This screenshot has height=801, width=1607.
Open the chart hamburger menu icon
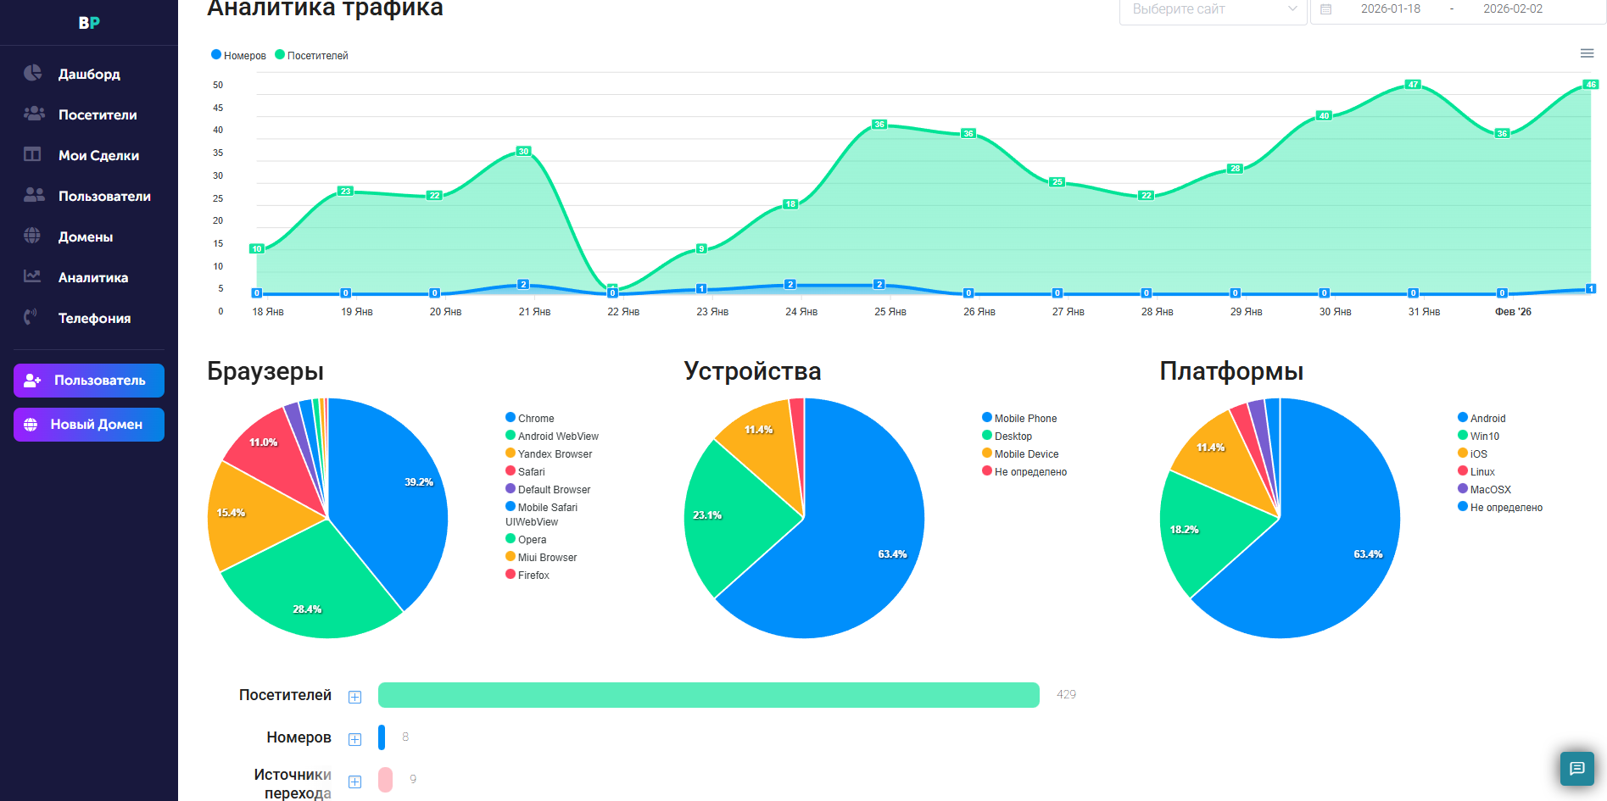point(1587,53)
